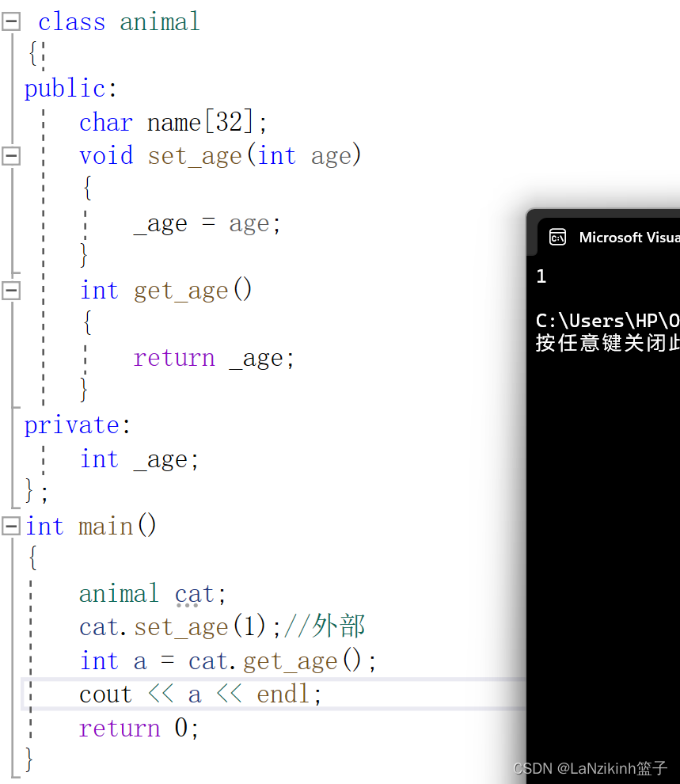Click the 'int _age;' member declaration
This screenshot has width=680, height=784.
coord(139,459)
